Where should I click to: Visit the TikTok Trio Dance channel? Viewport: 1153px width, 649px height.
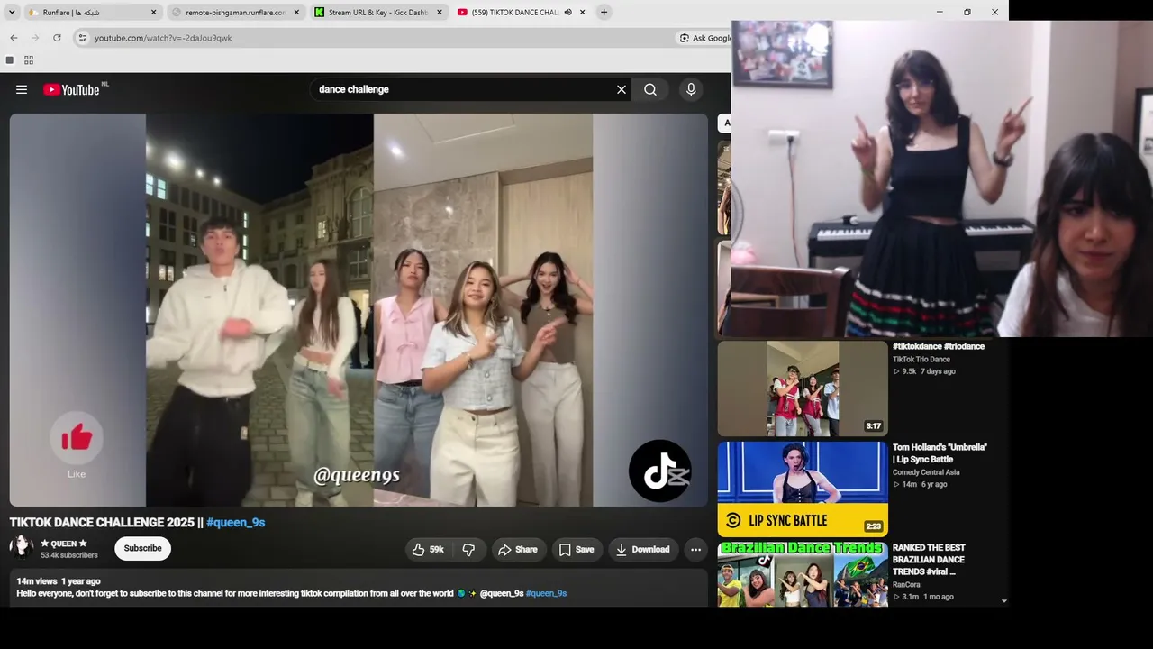[x=921, y=360]
